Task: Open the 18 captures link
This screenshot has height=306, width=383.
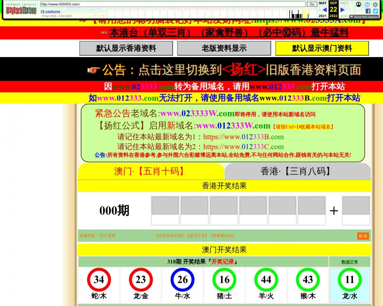Action: point(50,11)
